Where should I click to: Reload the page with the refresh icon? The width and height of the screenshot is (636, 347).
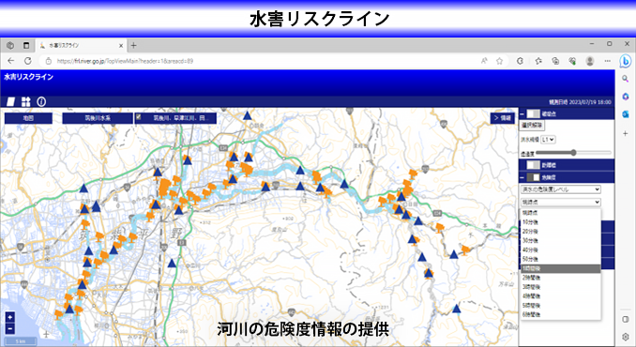click(x=28, y=61)
